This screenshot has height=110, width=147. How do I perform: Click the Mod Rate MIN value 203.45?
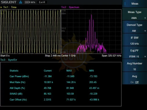(93, 82)
